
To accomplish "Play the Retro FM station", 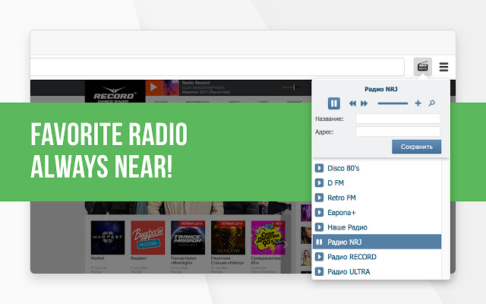I will (319, 198).
